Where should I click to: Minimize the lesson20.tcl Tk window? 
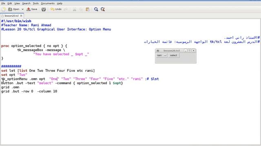(x=186, y=51)
